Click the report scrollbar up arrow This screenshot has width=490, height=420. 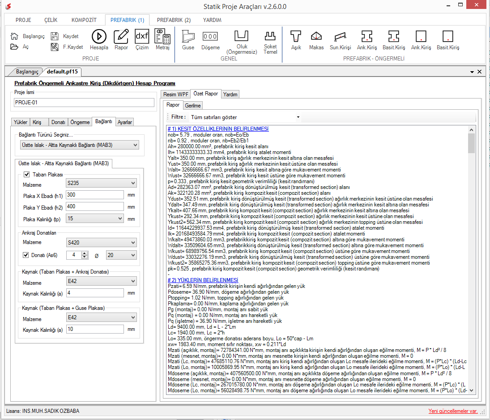pyautogui.click(x=471, y=129)
